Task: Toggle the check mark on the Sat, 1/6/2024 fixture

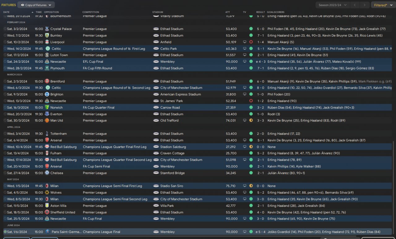Action: (5, 232)
